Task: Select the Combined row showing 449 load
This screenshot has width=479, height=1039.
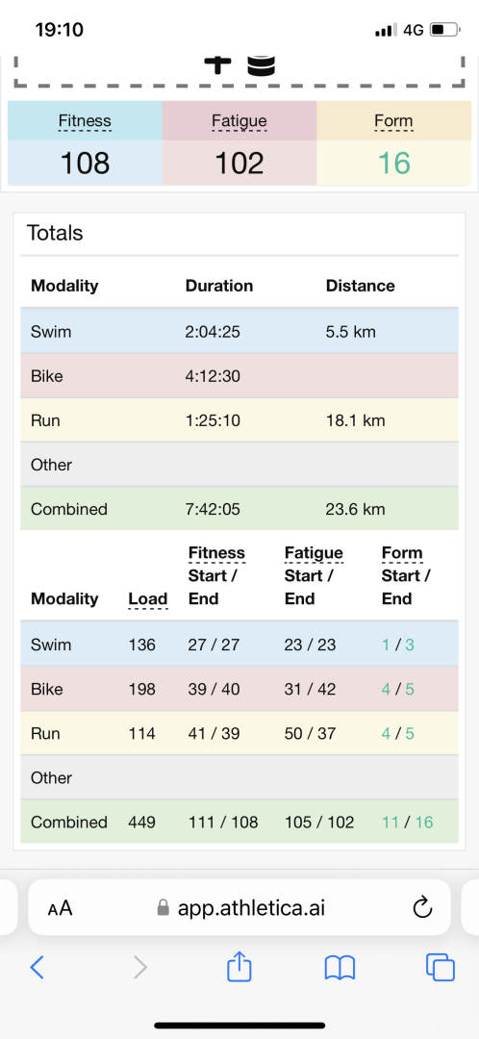Action: [x=239, y=822]
